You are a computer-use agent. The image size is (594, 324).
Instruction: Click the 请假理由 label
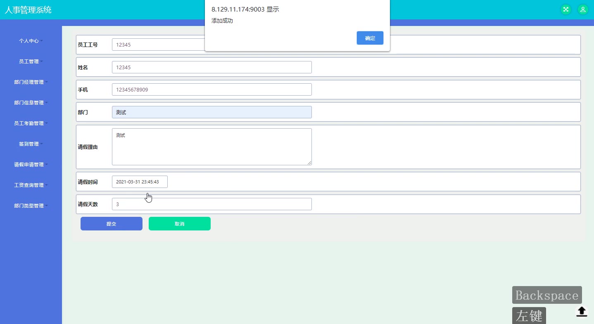tap(88, 147)
